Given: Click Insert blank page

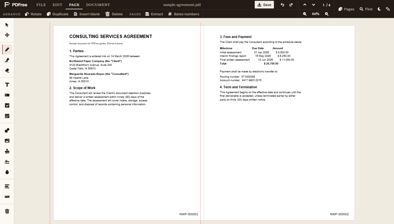Looking at the screenshot, I should [87, 14].
